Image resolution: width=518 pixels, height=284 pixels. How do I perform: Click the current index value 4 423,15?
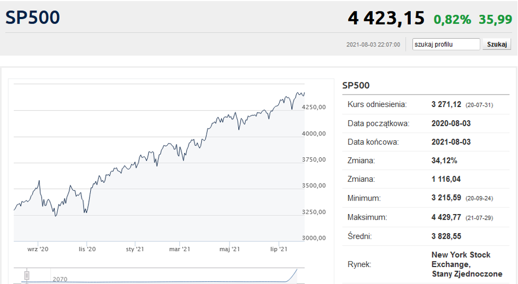pos(386,18)
